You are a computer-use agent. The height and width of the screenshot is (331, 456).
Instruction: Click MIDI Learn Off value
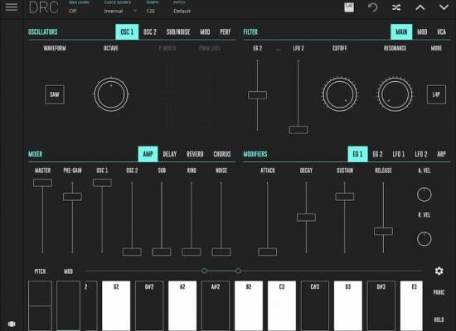(x=73, y=11)
